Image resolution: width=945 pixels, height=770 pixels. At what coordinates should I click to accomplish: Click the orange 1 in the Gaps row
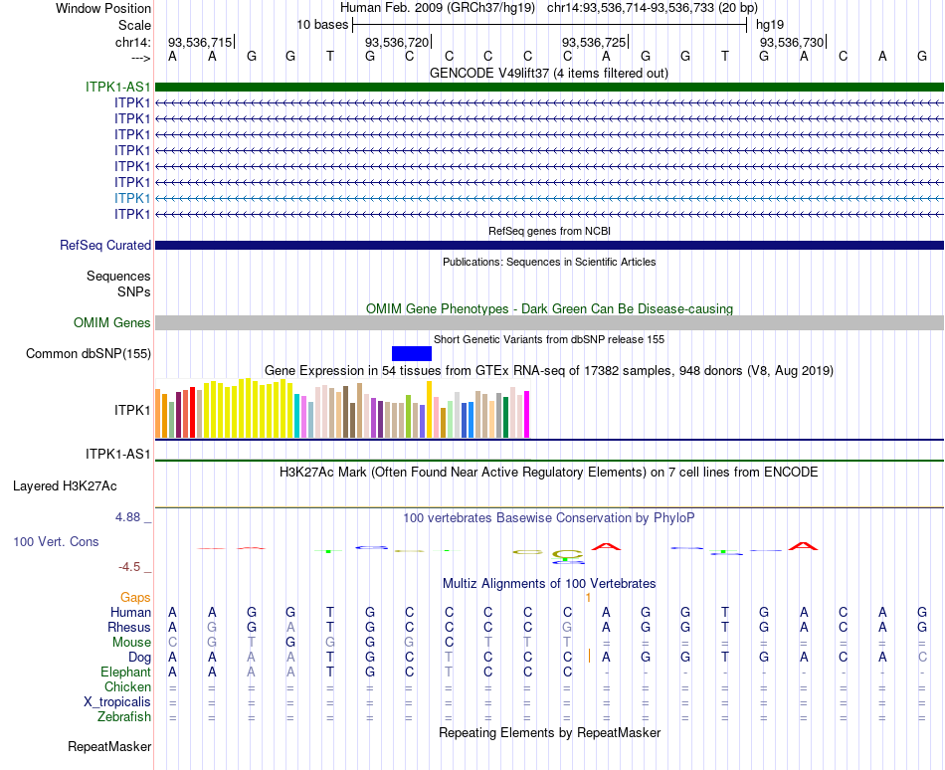[588, 598]
